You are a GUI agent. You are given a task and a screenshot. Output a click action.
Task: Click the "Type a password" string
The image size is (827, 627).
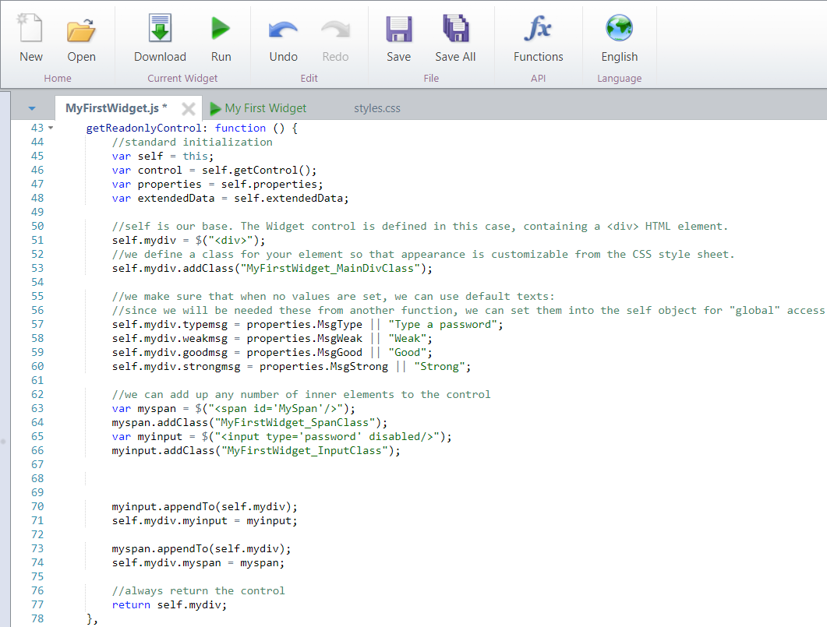coord(443,325)
